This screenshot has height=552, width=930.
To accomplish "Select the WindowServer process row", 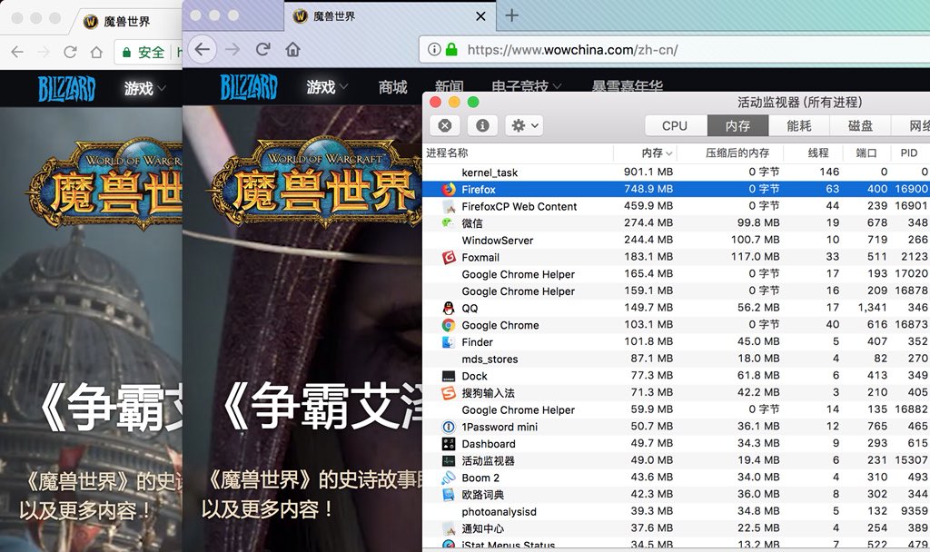I will (676, 240).
